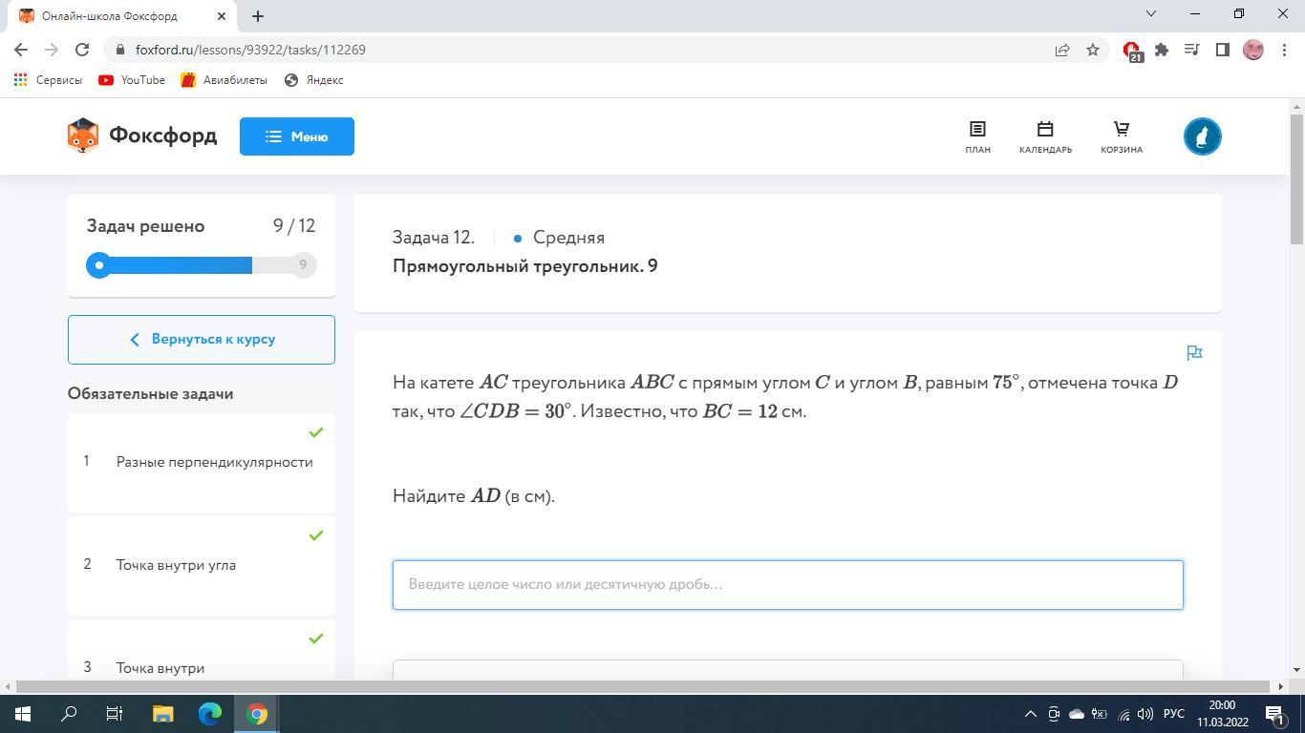Open Яндекс bookmark
This screenshot has width=1305, height=733.
[313, 80]
